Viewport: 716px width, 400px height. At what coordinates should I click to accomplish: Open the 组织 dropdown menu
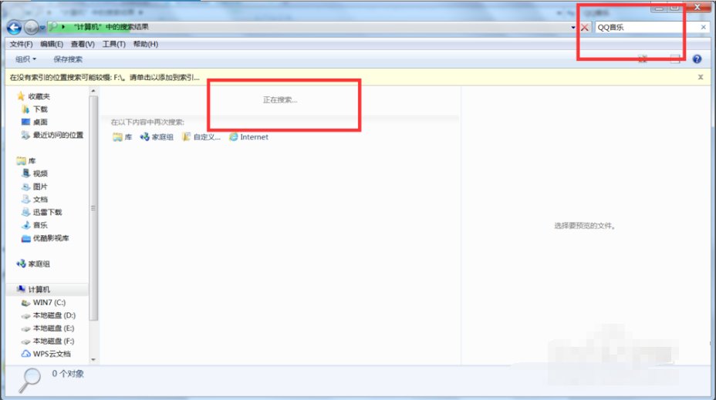tap(25, 59)
